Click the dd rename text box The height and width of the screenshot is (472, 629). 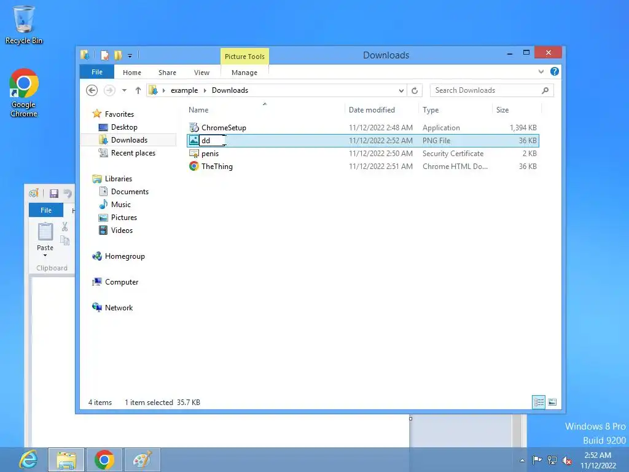(213, 141)
